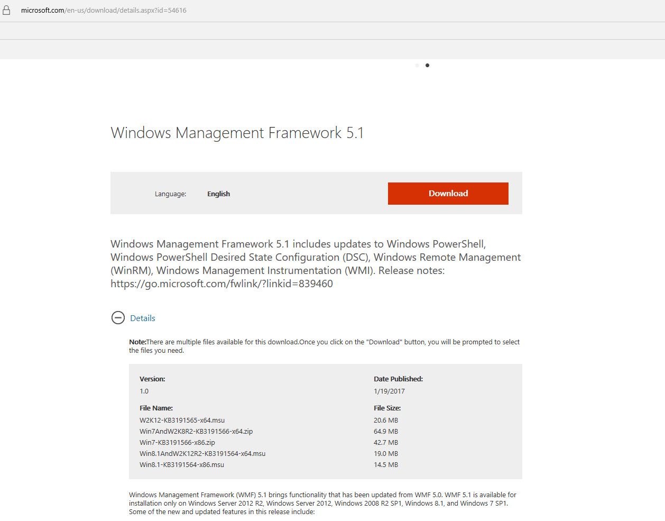Click the Date Published: label

[x=398, y=379]
